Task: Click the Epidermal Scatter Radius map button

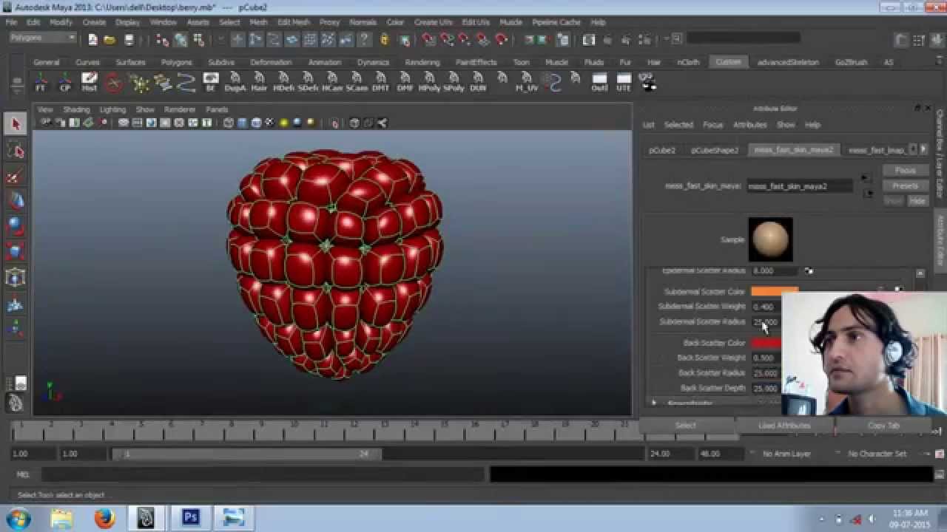Action: coord(809,271)
